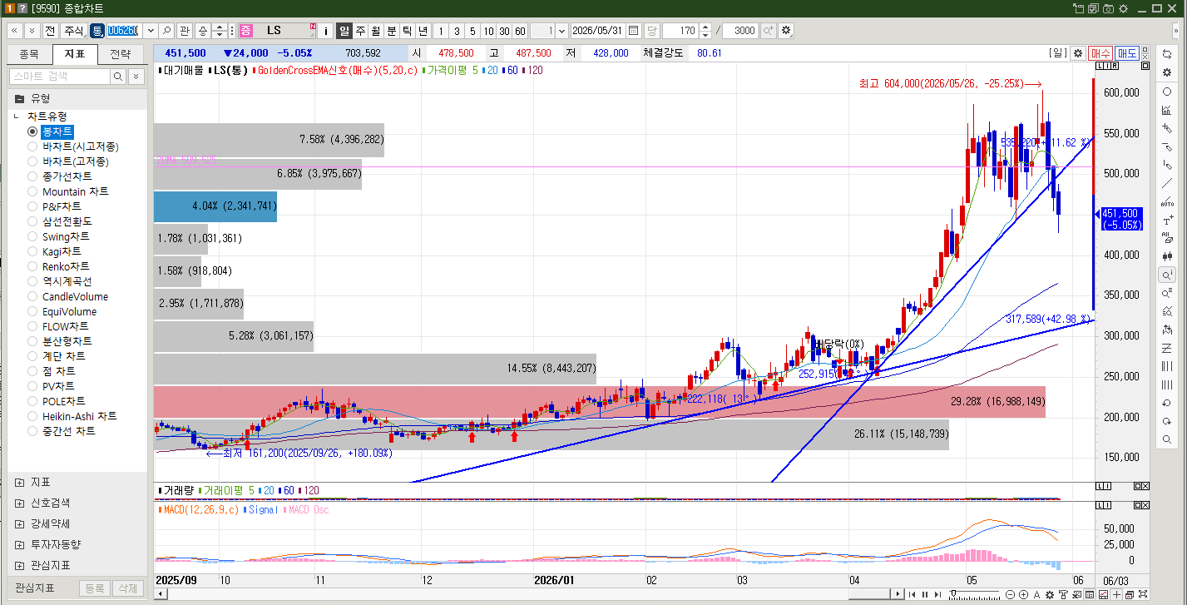1187x605 pixels.
Task: Collapse toolbar with double-left chevron
Action: pyautogui.click(x=15, y=31)
